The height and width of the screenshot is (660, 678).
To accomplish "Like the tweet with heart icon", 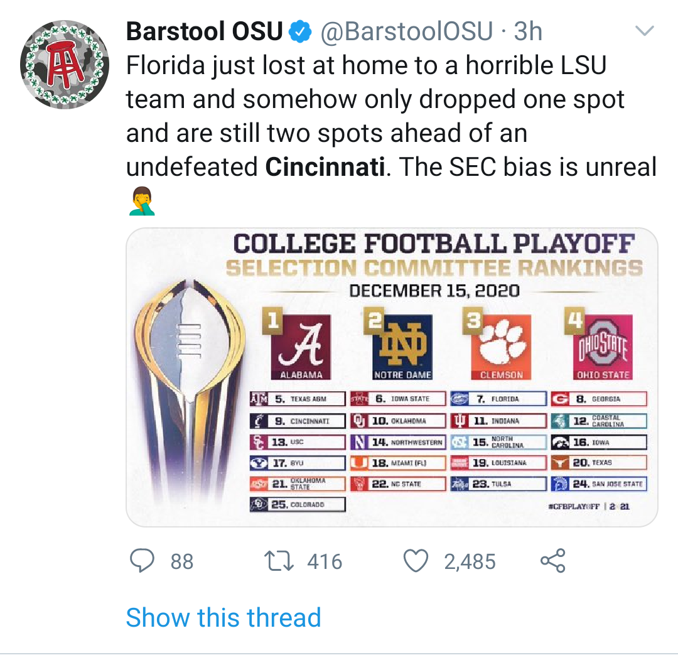I will [x=416, y=561].
